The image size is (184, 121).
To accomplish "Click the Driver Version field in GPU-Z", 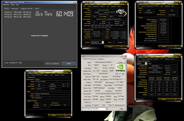I will [x=108, y=94].
